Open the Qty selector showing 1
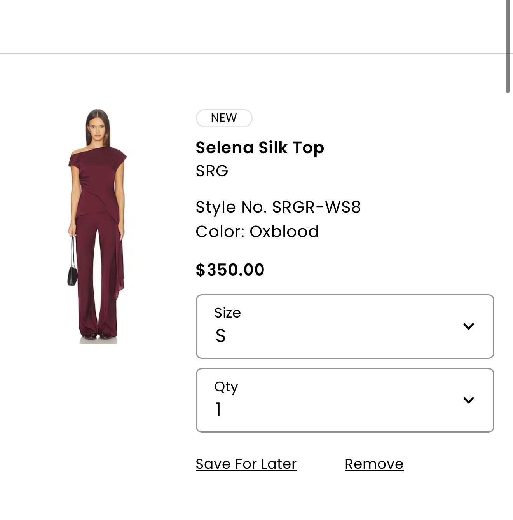The width and height of the screenshot is (513, 520). [x=345, y=400]
